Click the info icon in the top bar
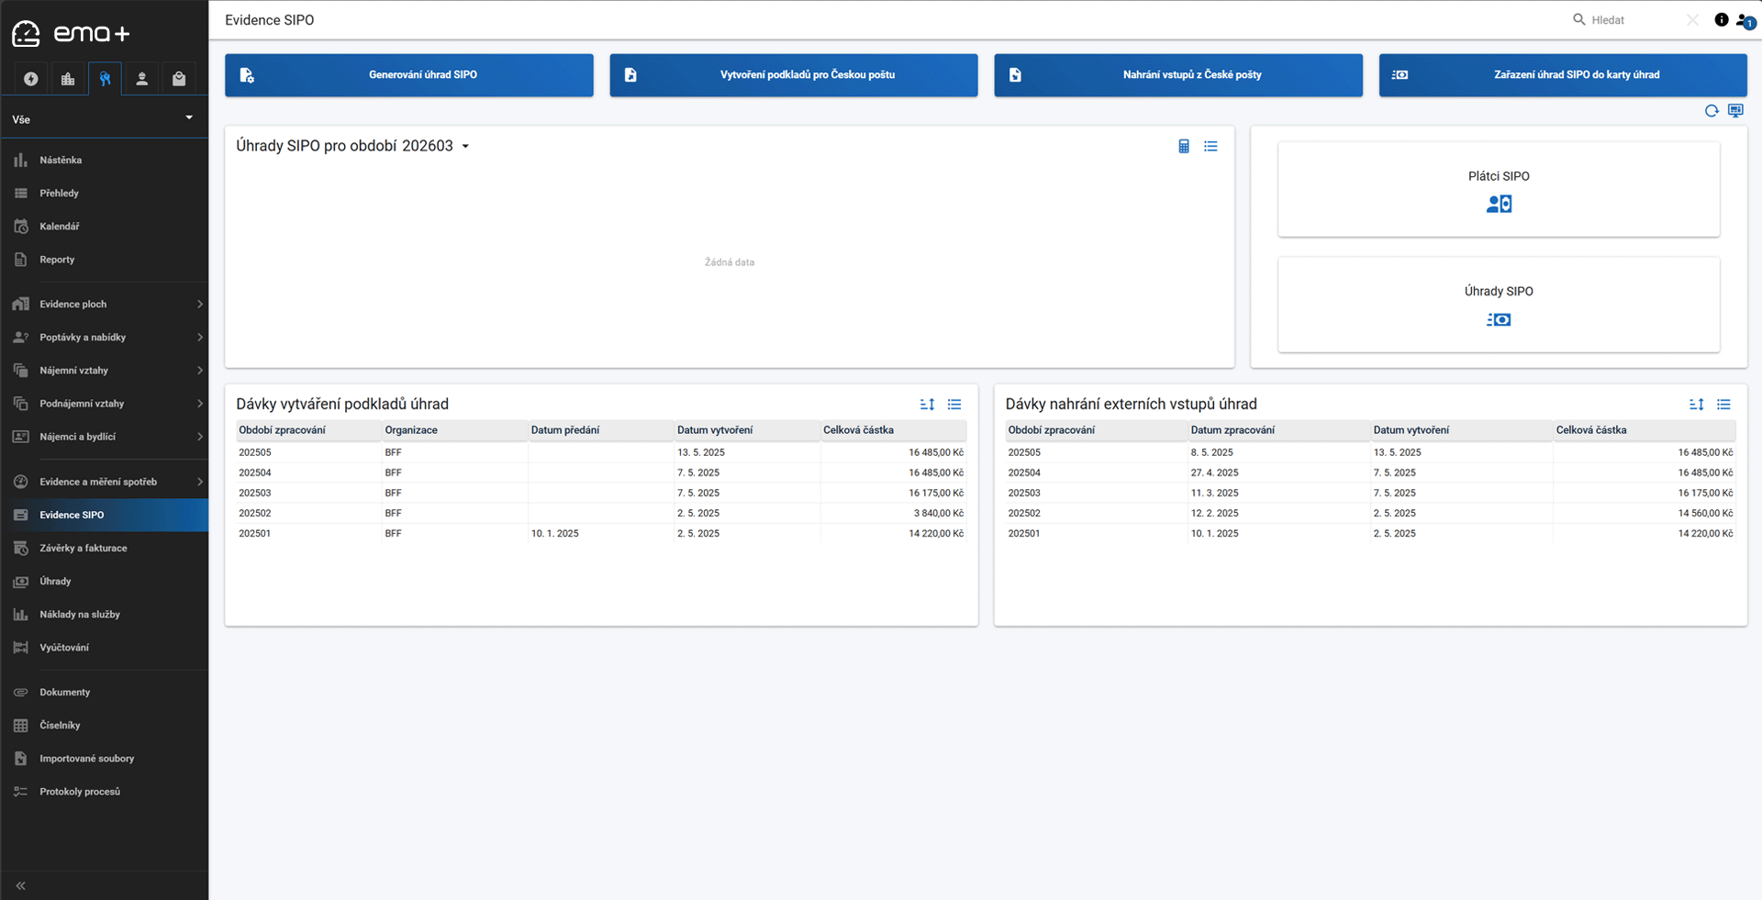1762x900 pixels. tap(1721, 20)
